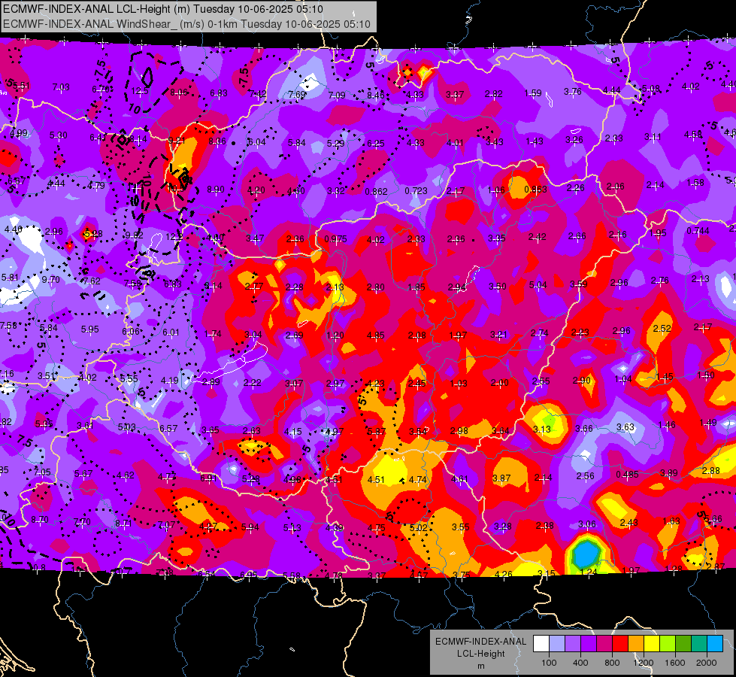
Task: Click the wind shear value 3.04
Action: 253,335
